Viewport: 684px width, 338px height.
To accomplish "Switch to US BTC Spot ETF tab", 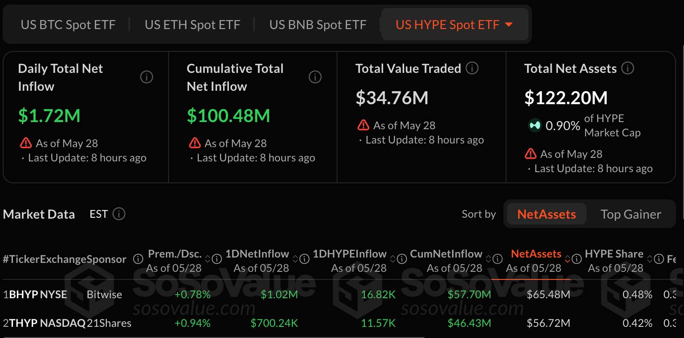I will pos(68,25).
